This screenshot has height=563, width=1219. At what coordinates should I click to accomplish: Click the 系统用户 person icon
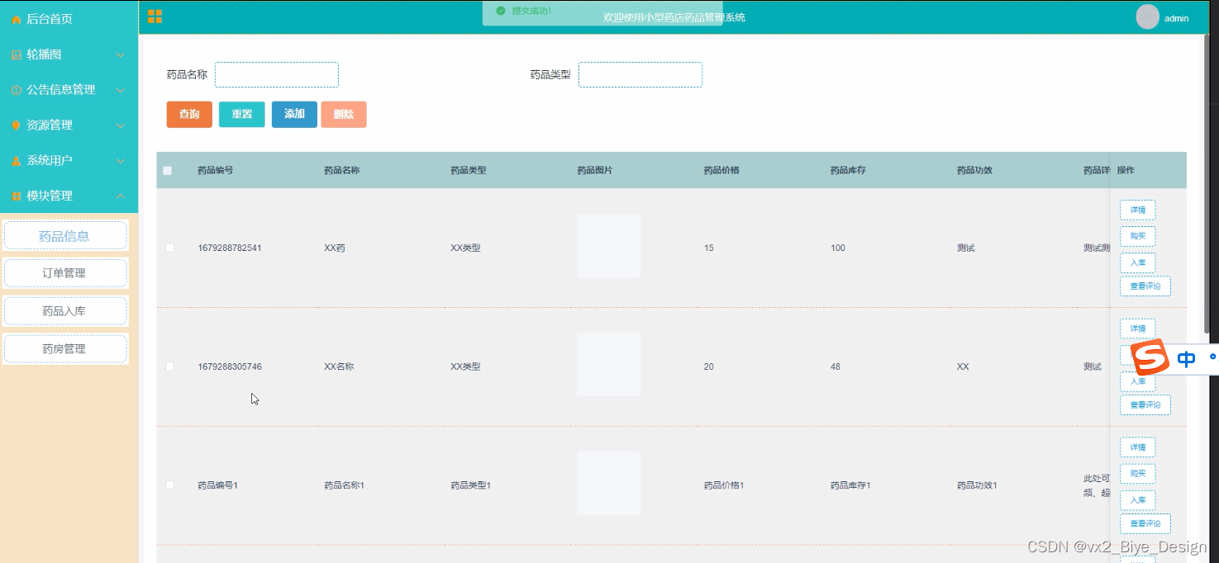click(16, 161)
